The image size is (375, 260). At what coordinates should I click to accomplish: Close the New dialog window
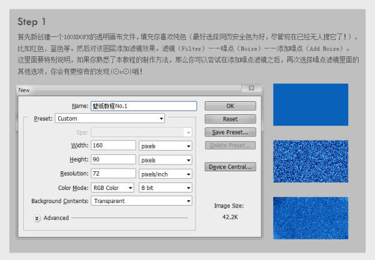251,88
